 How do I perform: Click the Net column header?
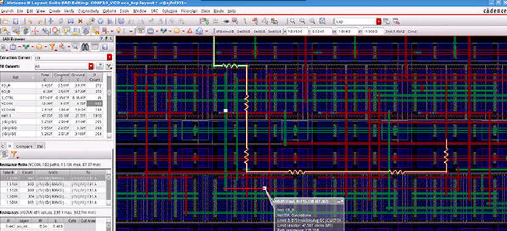17,77
